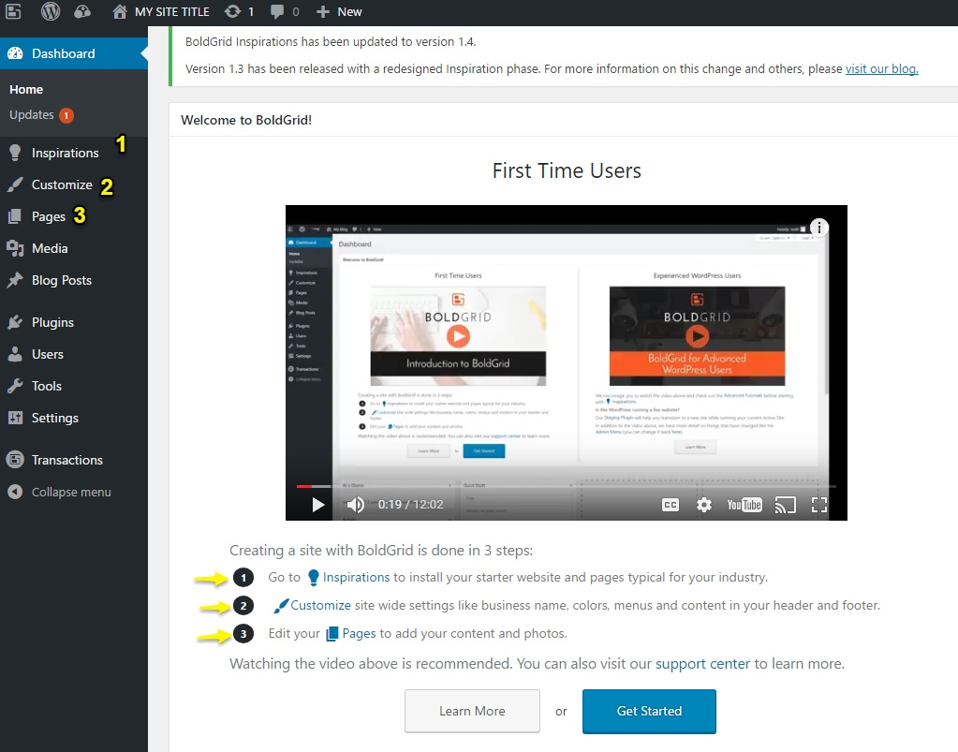The width and height of the screenshot is (958, 752).
Task: Click the updates refresh icon in admin bar
Action: (x=233, y=11)
